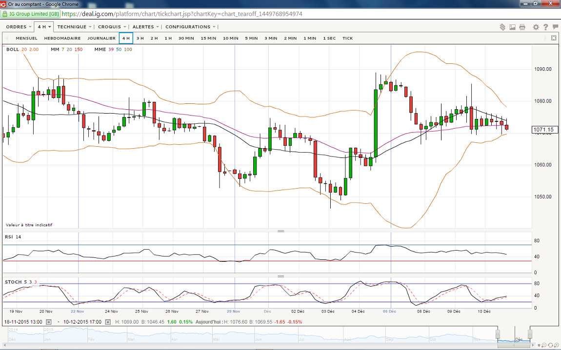561x350 pixels.
Task: Select the 15 MIN timeframe
Action: (208, 38)
